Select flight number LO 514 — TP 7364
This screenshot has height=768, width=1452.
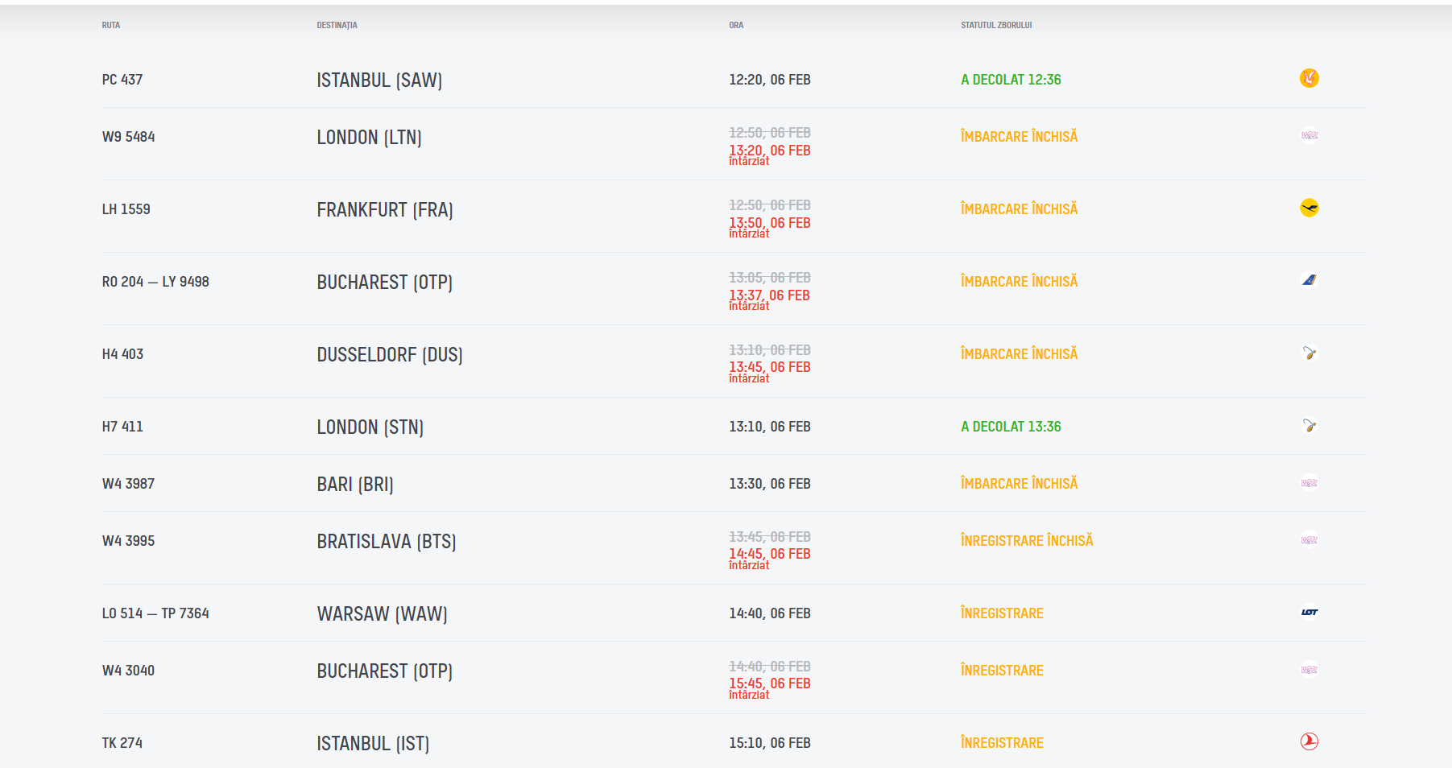coord(155,613)
